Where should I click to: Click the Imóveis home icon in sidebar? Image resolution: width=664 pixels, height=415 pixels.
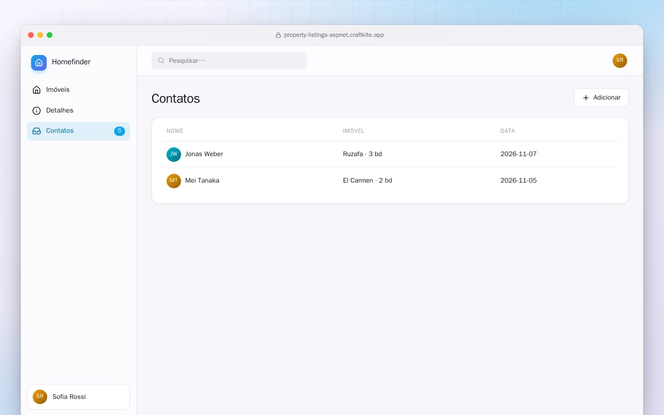36,90
